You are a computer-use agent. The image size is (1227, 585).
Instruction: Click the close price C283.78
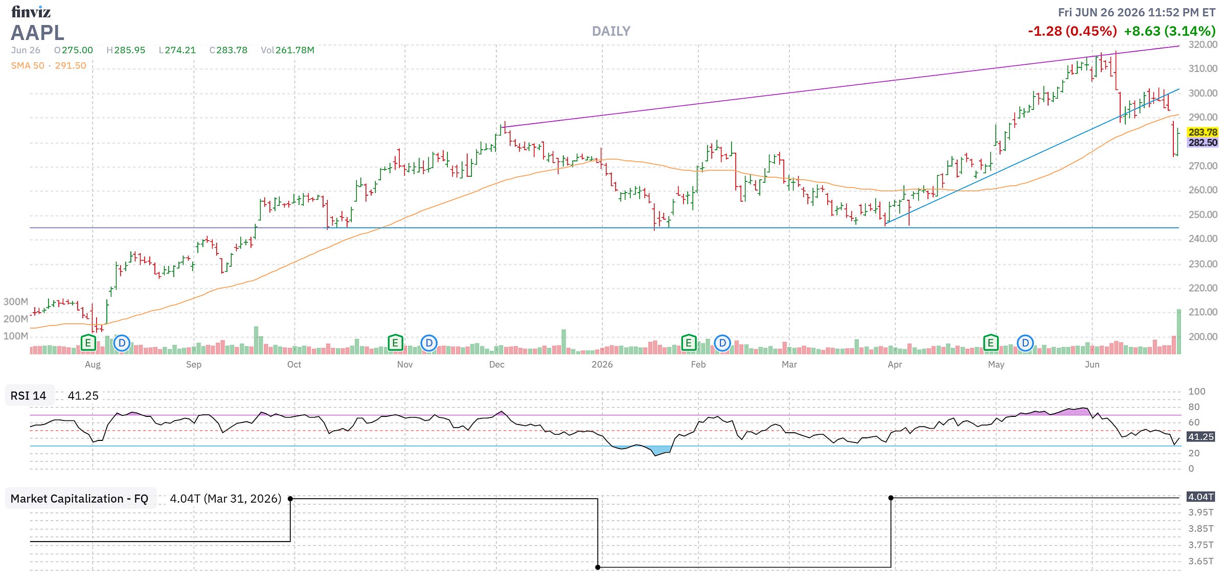click(x=228, y=50)
